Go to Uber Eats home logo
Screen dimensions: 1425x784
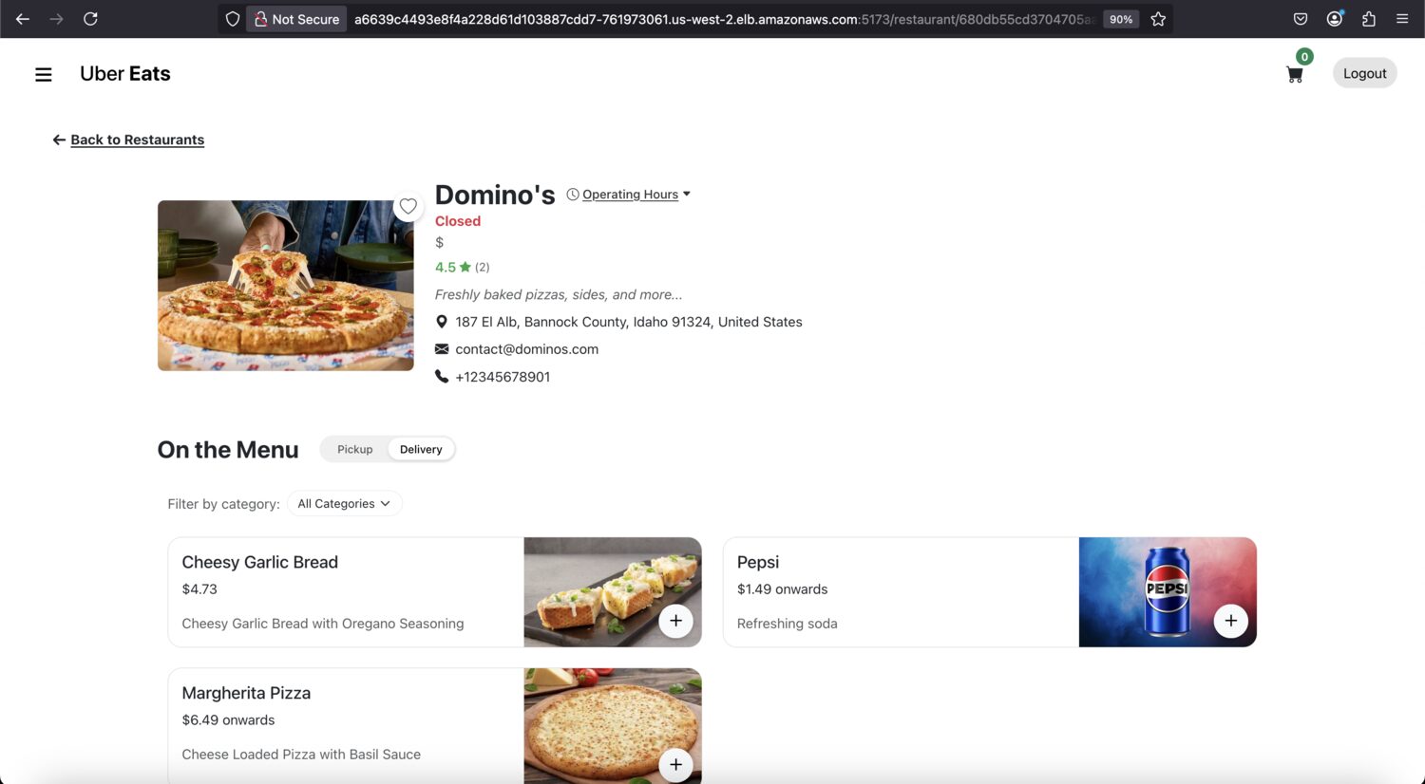[x=125, y=74]
